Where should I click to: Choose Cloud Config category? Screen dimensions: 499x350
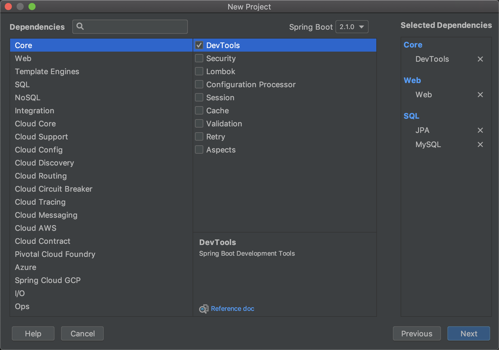tap(101, 150)
